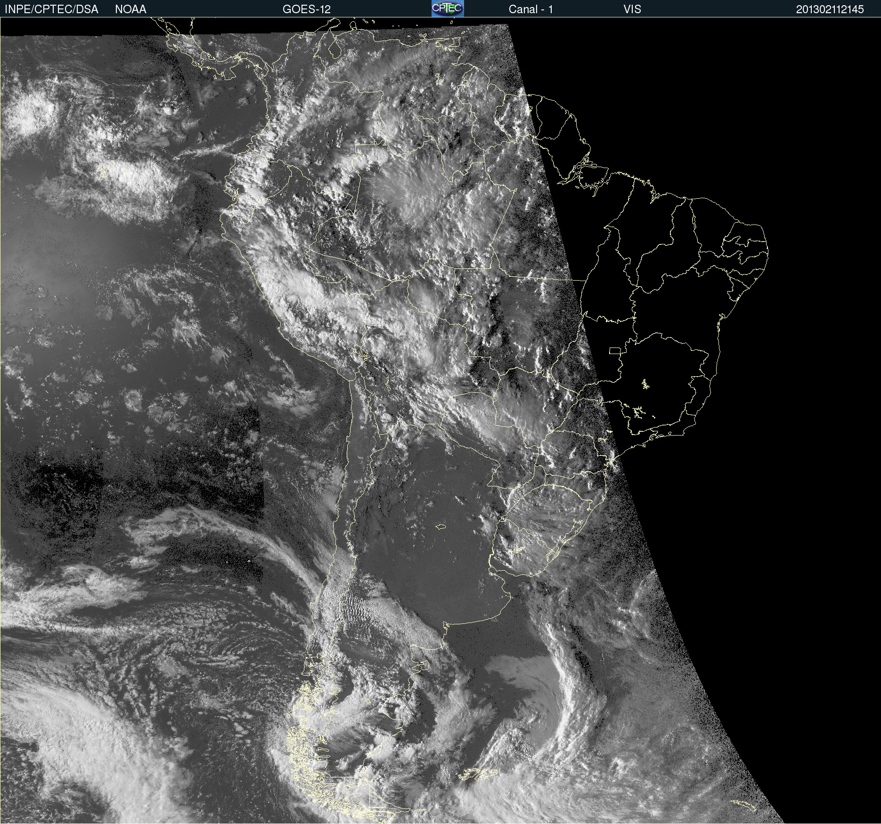Screen dimensions: 881x824
Task: Click the GOES-12 satellite label
Action: pos(307,9)
